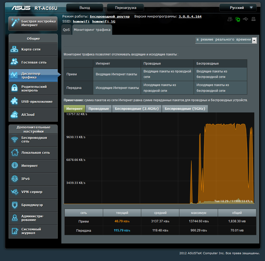This screenshot has height=261, width=265.
Task: Click the 13757.32 KB/s axis label
Action: (x=77, y=114)
